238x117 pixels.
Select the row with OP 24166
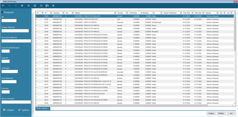135,35
